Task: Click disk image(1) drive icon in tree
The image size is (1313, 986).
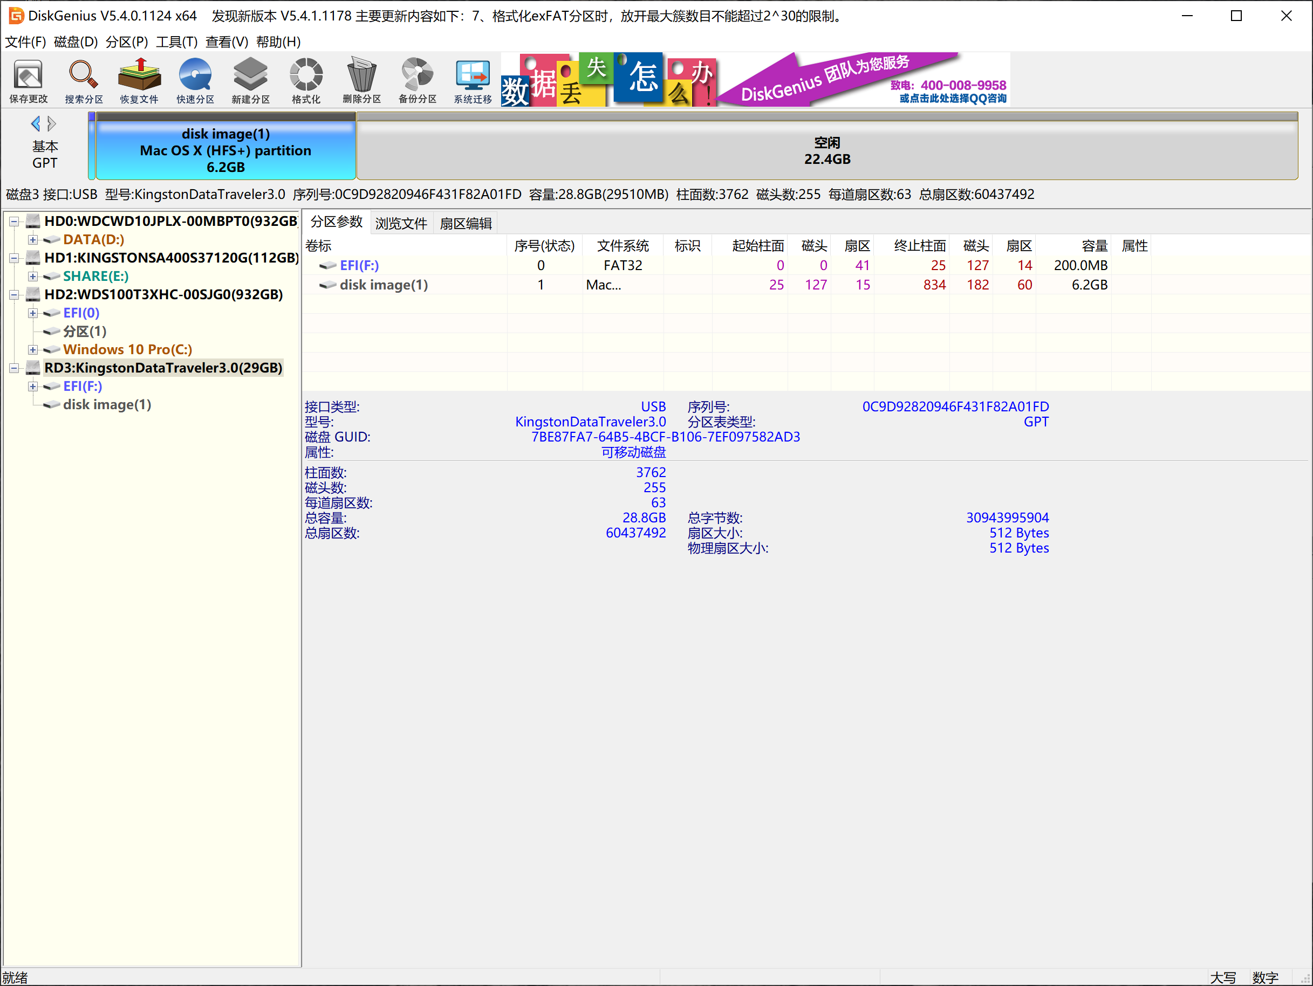Action: [52, 405]
